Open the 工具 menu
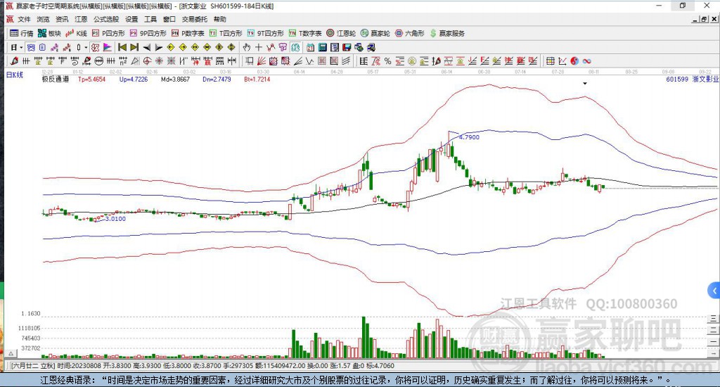The width and height of the screenshot is (720, 387). [x=150, y=19]
